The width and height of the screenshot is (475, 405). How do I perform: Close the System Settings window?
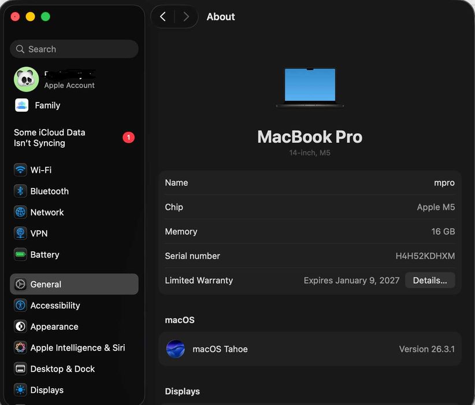(15, 16)
